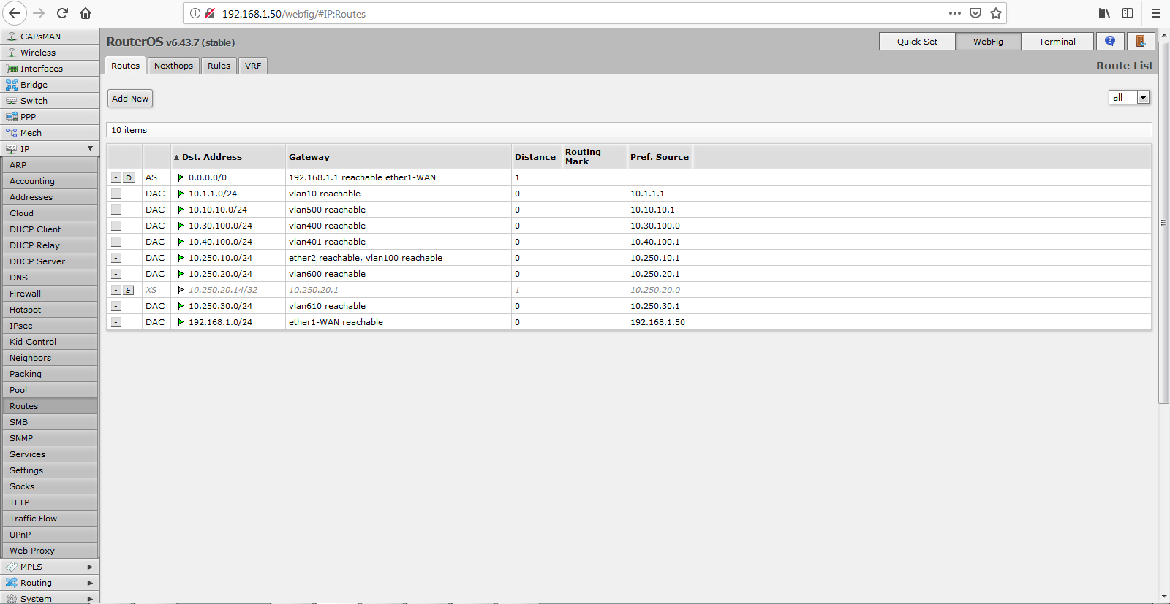Open the browser home page

[86, 13]
